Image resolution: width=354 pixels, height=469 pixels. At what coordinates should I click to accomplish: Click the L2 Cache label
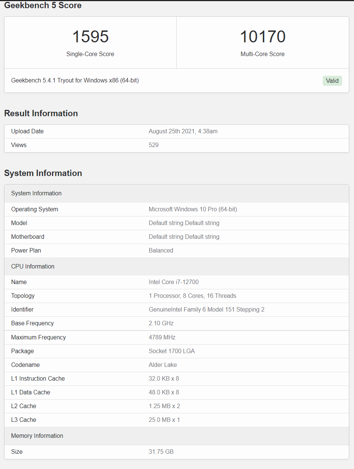point(24,406)
